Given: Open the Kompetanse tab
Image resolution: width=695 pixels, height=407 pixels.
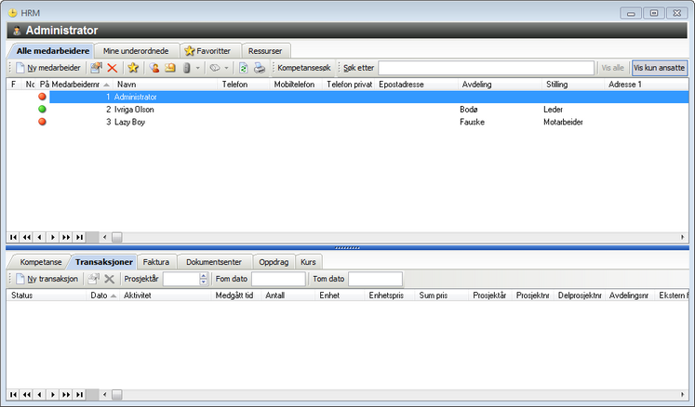Looking at the screenshot, I should 41,262.
